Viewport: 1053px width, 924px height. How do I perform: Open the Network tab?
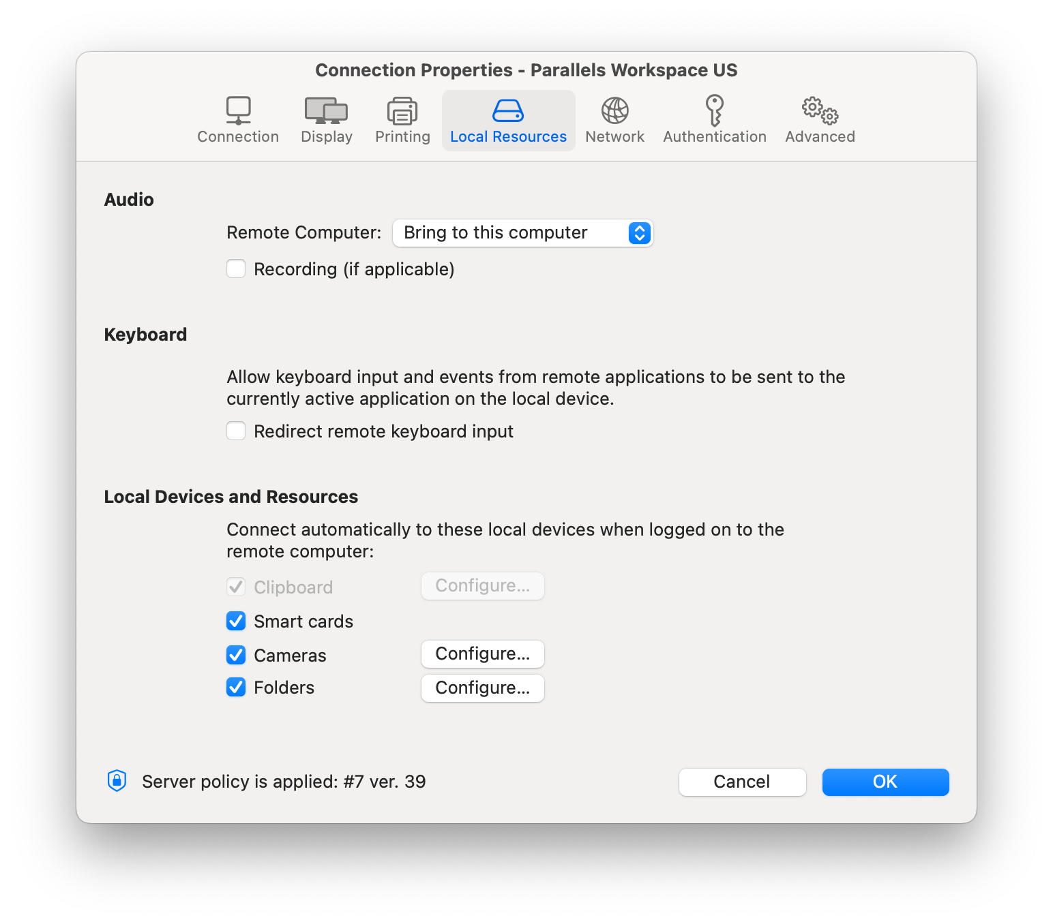point(614,121)
